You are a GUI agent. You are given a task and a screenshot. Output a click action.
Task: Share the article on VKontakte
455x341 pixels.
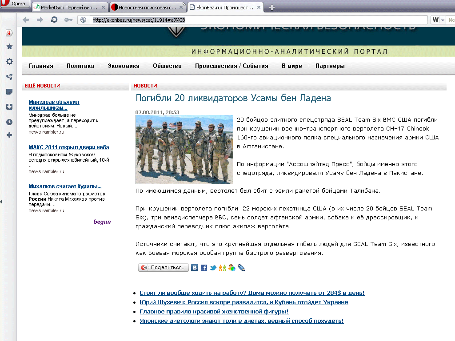pos(195,268)
